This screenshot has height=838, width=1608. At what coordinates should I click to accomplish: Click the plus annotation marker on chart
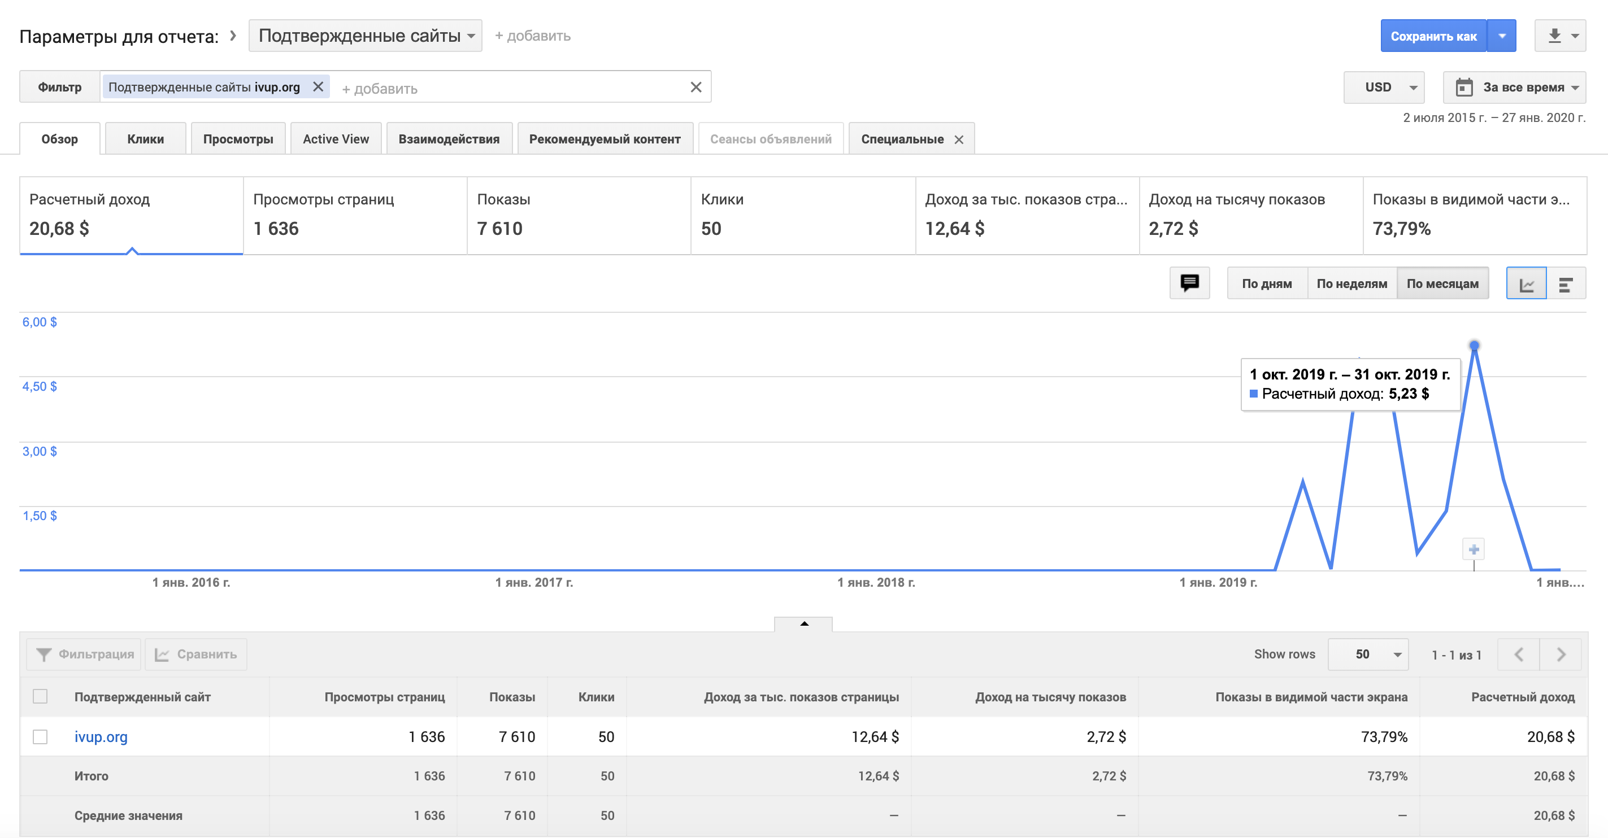point(1474,549)
